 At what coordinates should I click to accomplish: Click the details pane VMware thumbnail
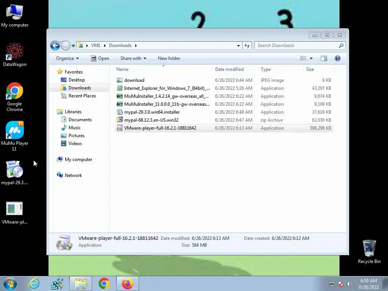click(64, 243)
